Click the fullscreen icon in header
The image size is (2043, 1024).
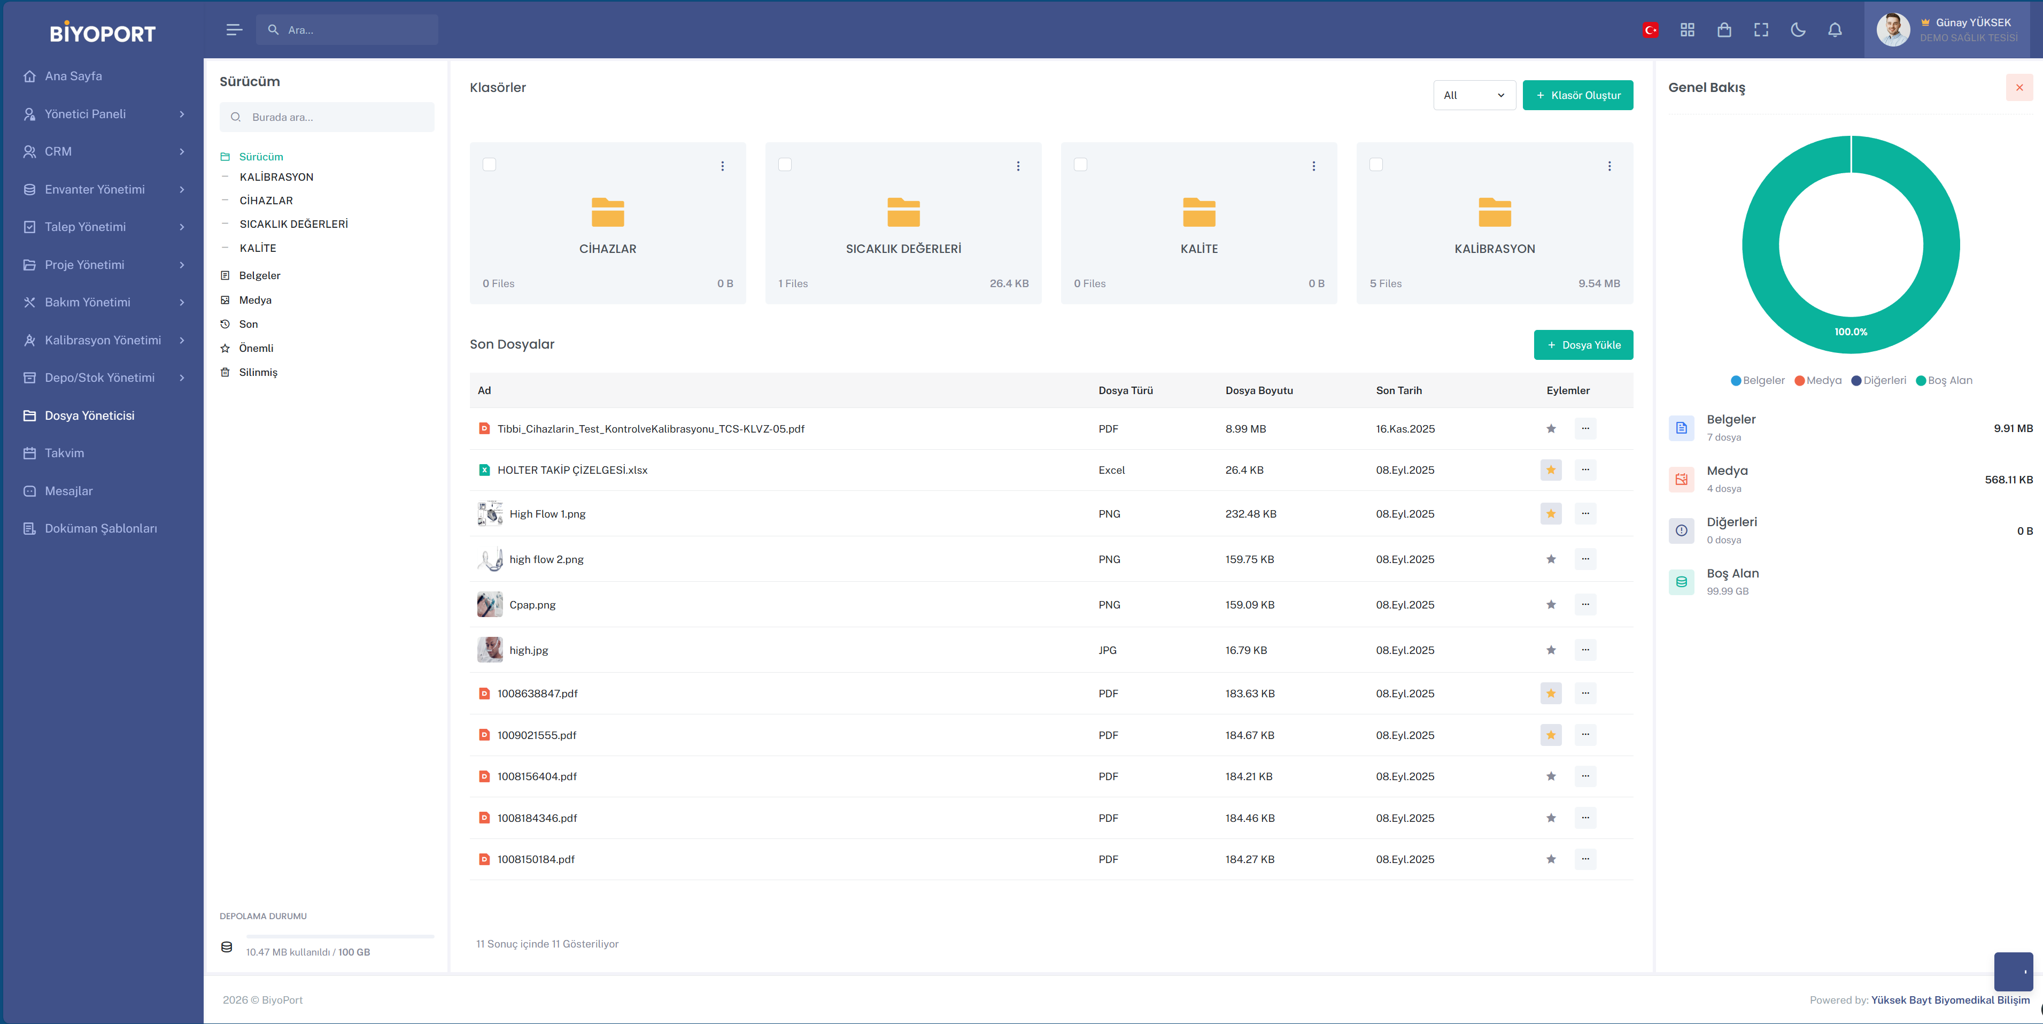point(1761,30)
